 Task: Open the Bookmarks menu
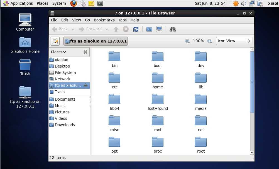click(x=104, y=20)
